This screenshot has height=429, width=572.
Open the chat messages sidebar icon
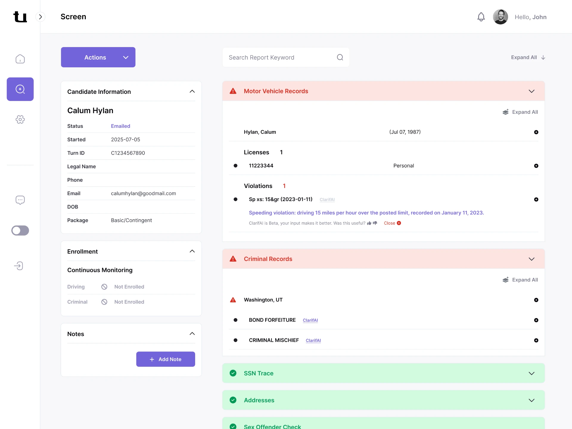coord(20,200)
